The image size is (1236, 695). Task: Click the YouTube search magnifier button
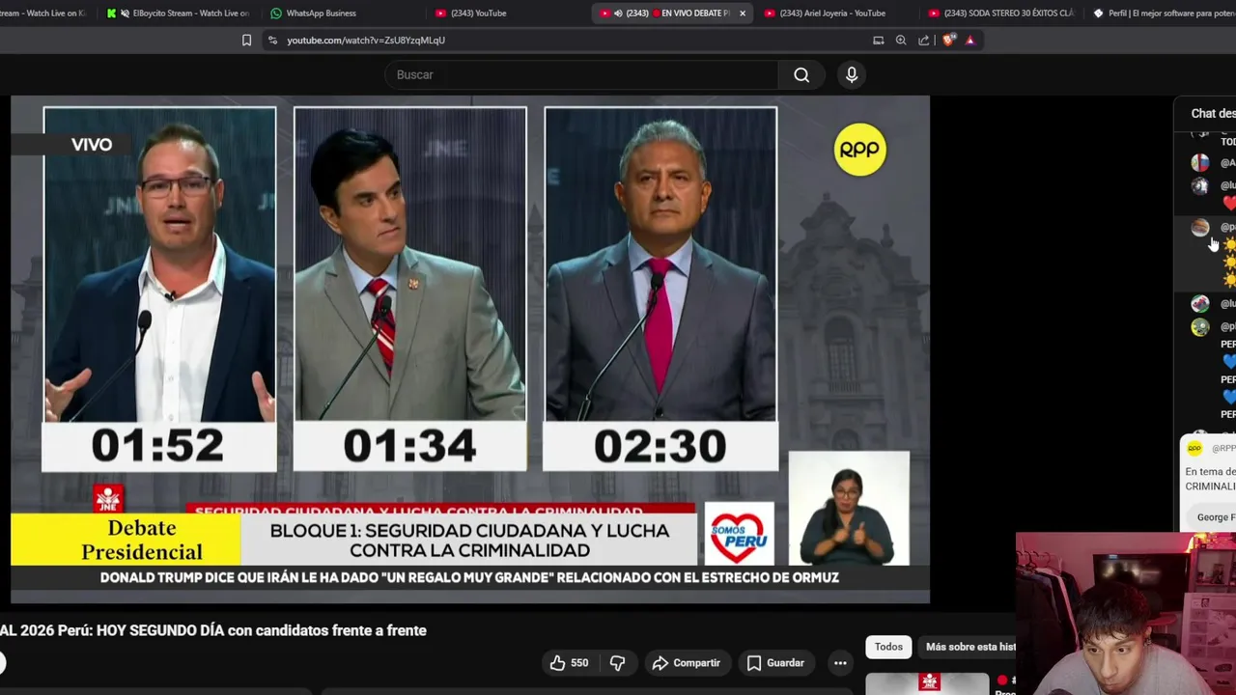click(x=801, y=74)
